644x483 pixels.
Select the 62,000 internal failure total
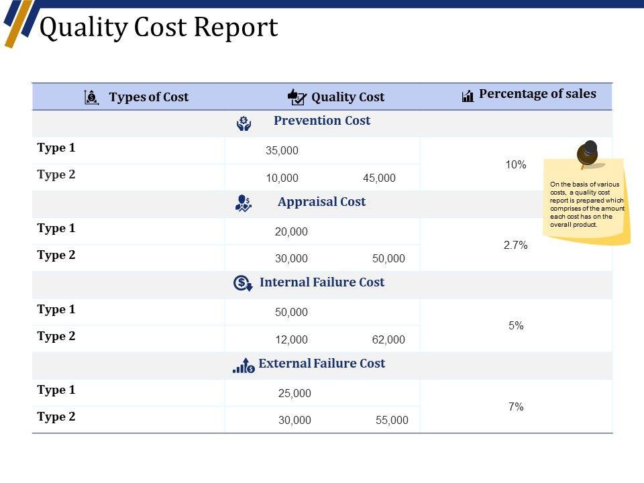click(388, 339)
